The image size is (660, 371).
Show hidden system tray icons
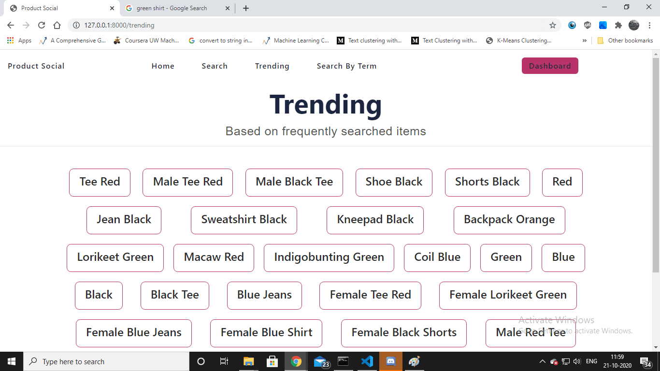tap(542, 361)
